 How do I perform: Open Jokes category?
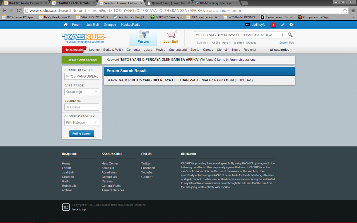point(148,50)
